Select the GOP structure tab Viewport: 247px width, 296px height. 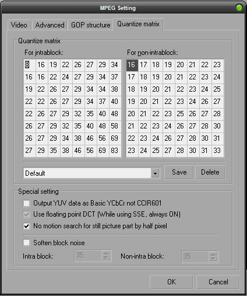point(90,25)
